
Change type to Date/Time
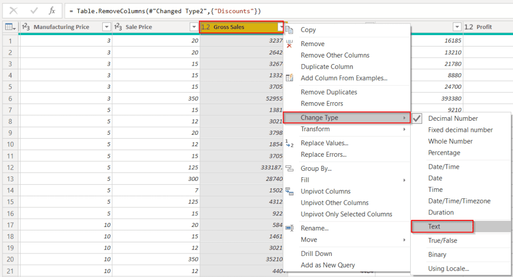pos(444,167)
